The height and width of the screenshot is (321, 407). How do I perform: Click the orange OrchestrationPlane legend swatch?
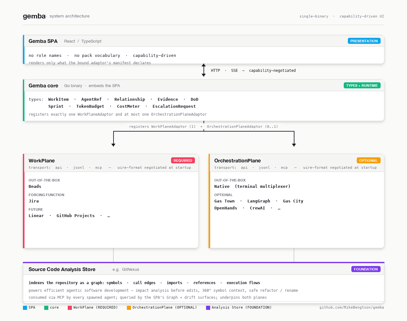tap(129, 308)
